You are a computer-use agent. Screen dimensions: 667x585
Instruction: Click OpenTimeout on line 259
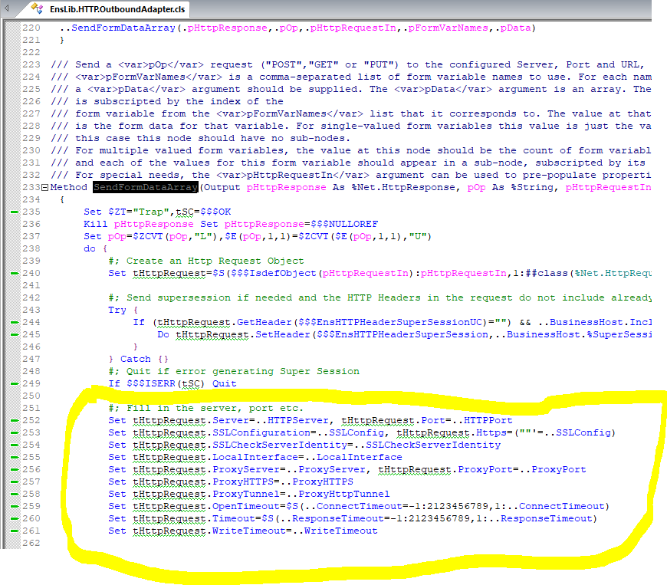tap(246, 506)
